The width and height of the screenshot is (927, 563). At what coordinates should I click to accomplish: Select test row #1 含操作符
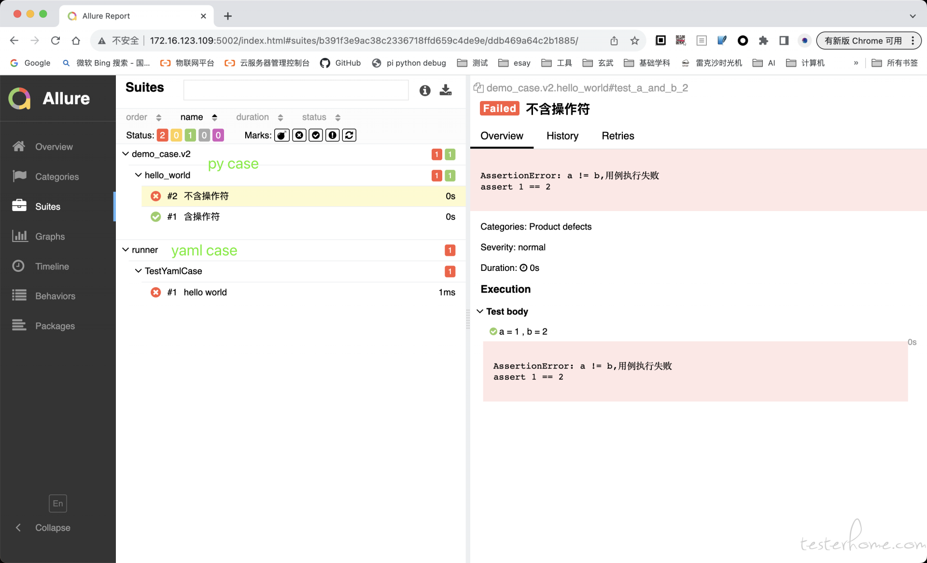(x=303, y=217)
